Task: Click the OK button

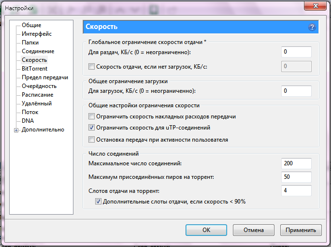Action: tap(206, 230)
